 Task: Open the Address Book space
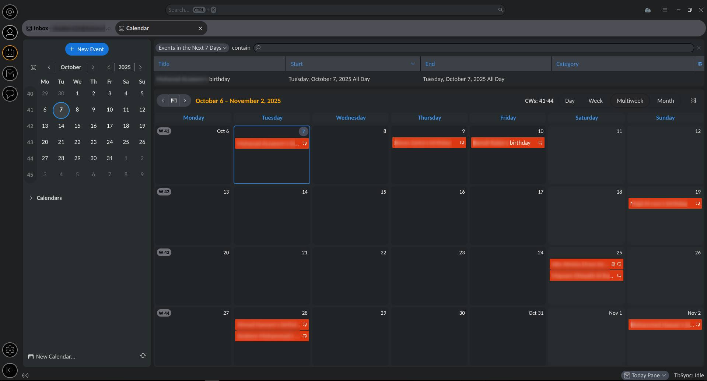tap(10, 33)
